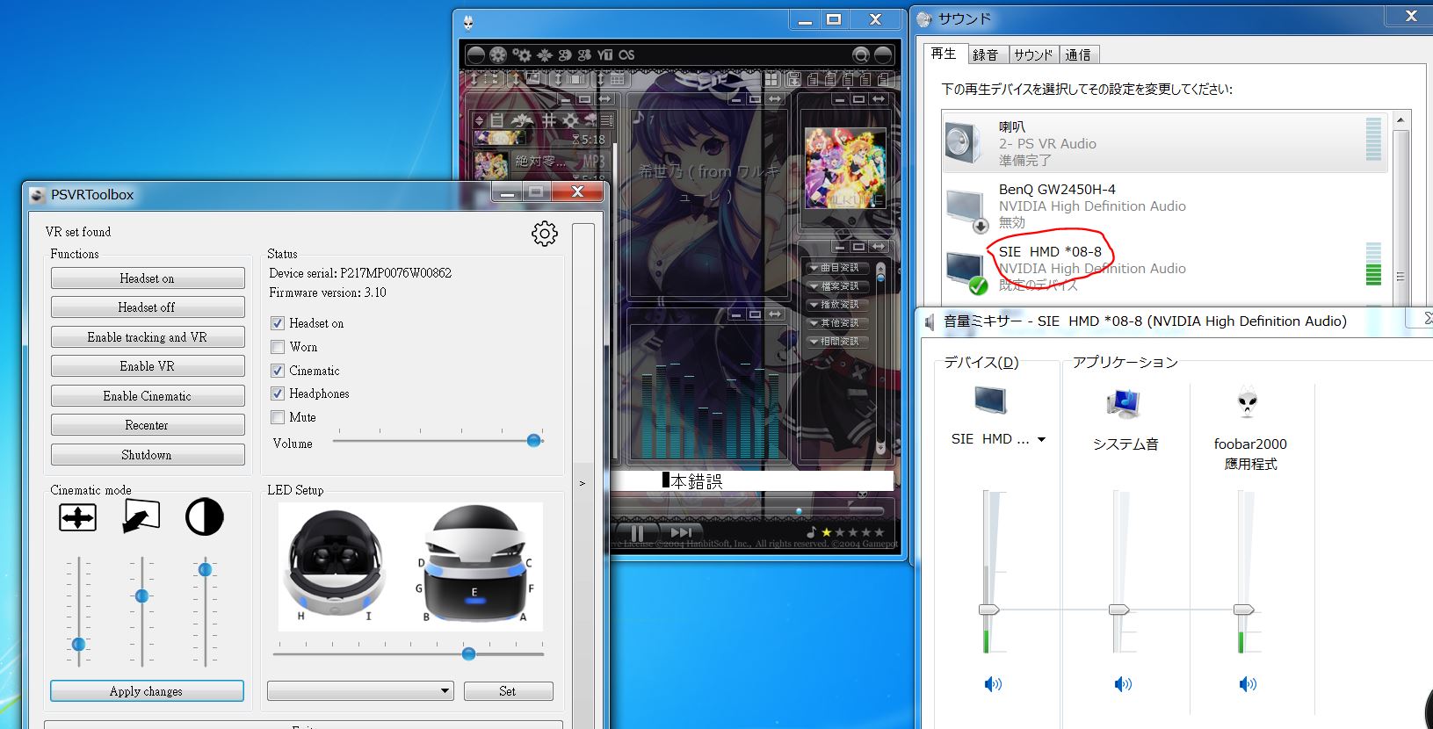1433x729 pixels.
Task: Select the BenQ GW2450H-4 playback device
Action: [1164, 206]
